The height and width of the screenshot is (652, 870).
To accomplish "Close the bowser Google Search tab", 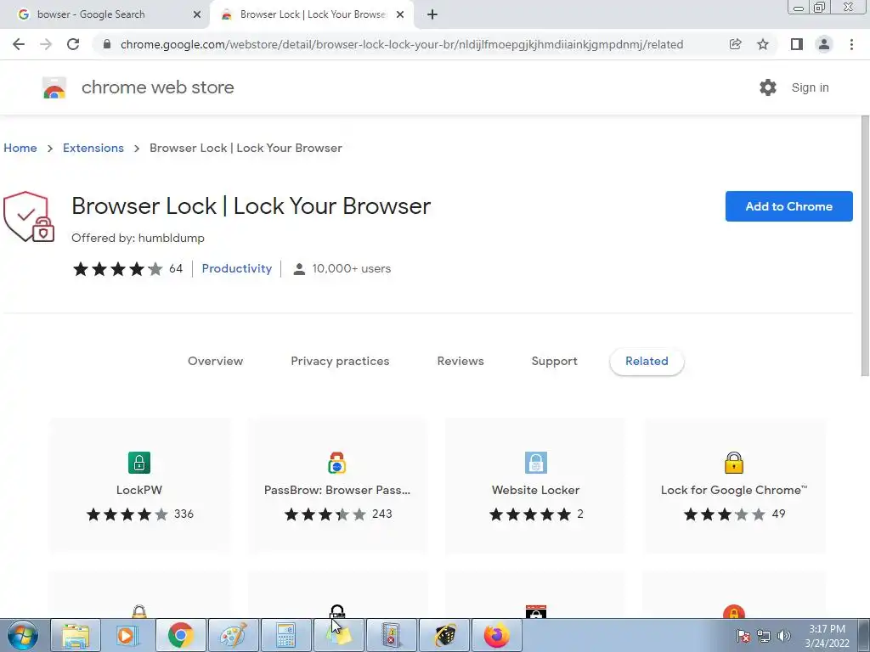I will pos(197,15).
